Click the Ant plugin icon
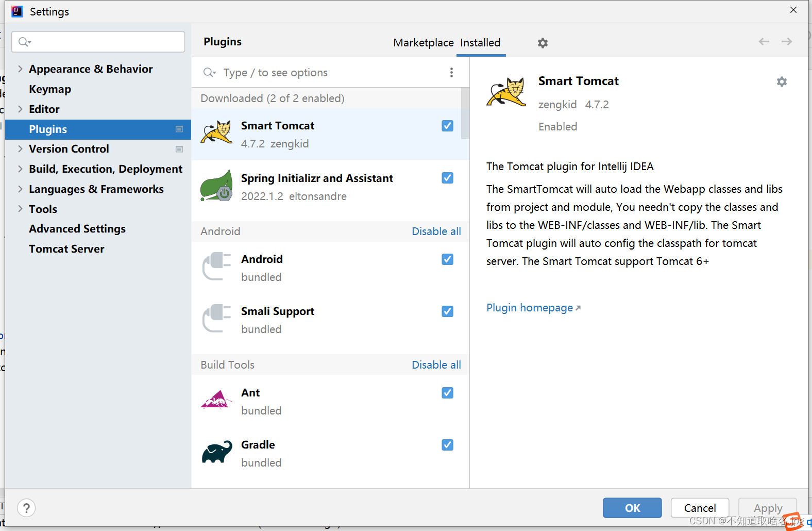 tap(216, 400)
